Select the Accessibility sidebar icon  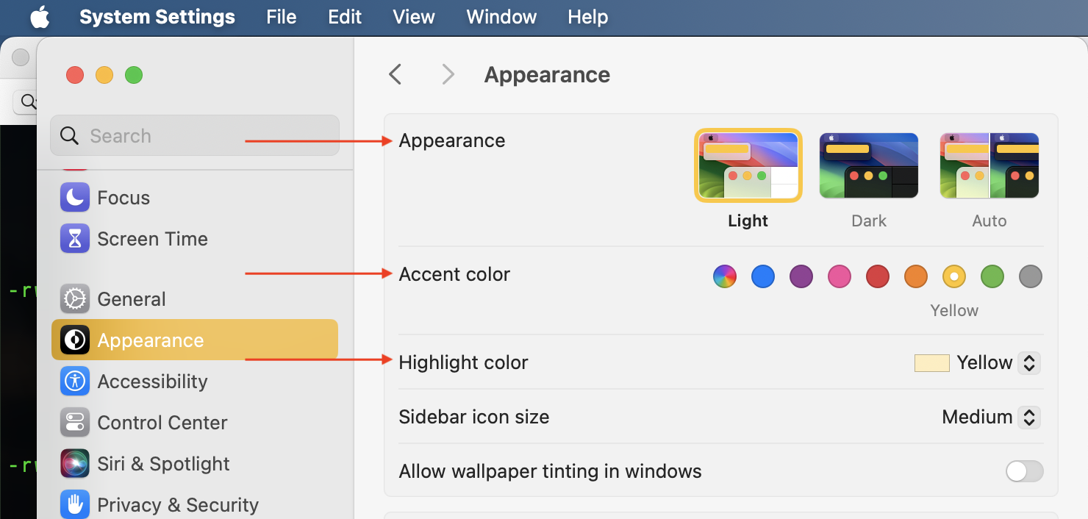(x=75, y=381)
